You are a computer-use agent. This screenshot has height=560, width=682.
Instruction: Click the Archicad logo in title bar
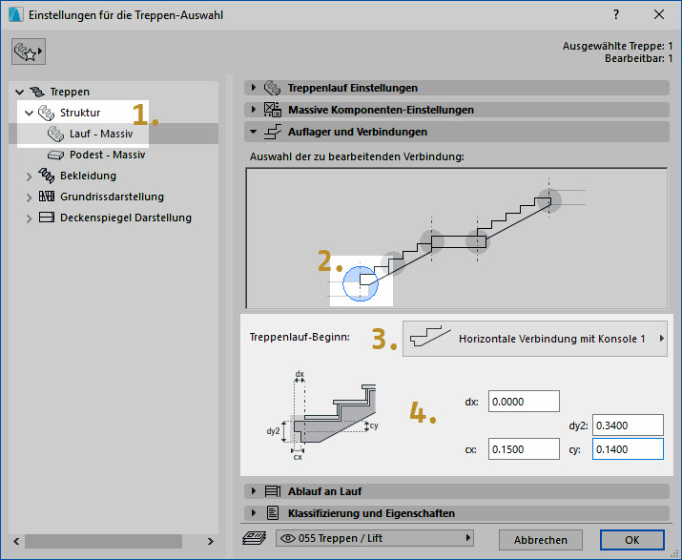coord(15,15)
